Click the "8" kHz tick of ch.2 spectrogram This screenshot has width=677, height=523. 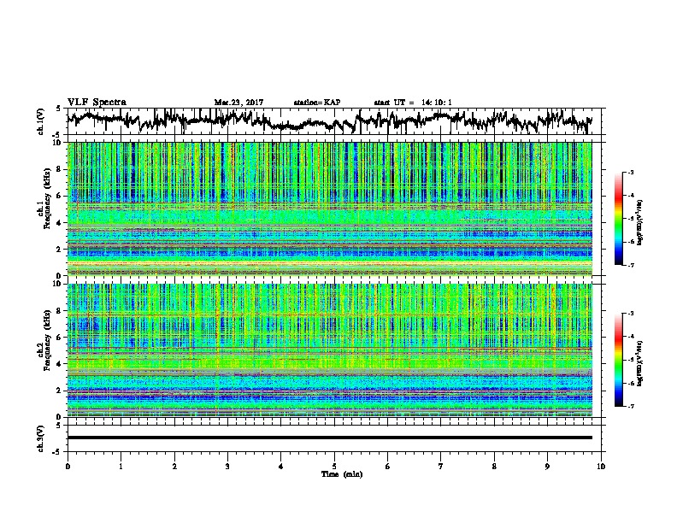point(60,311)
